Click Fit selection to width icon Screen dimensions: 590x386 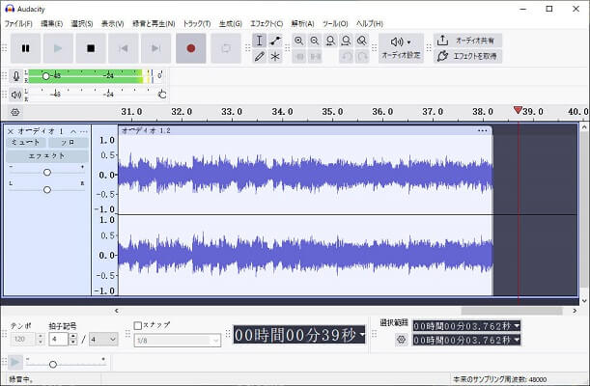coord(330,41)
